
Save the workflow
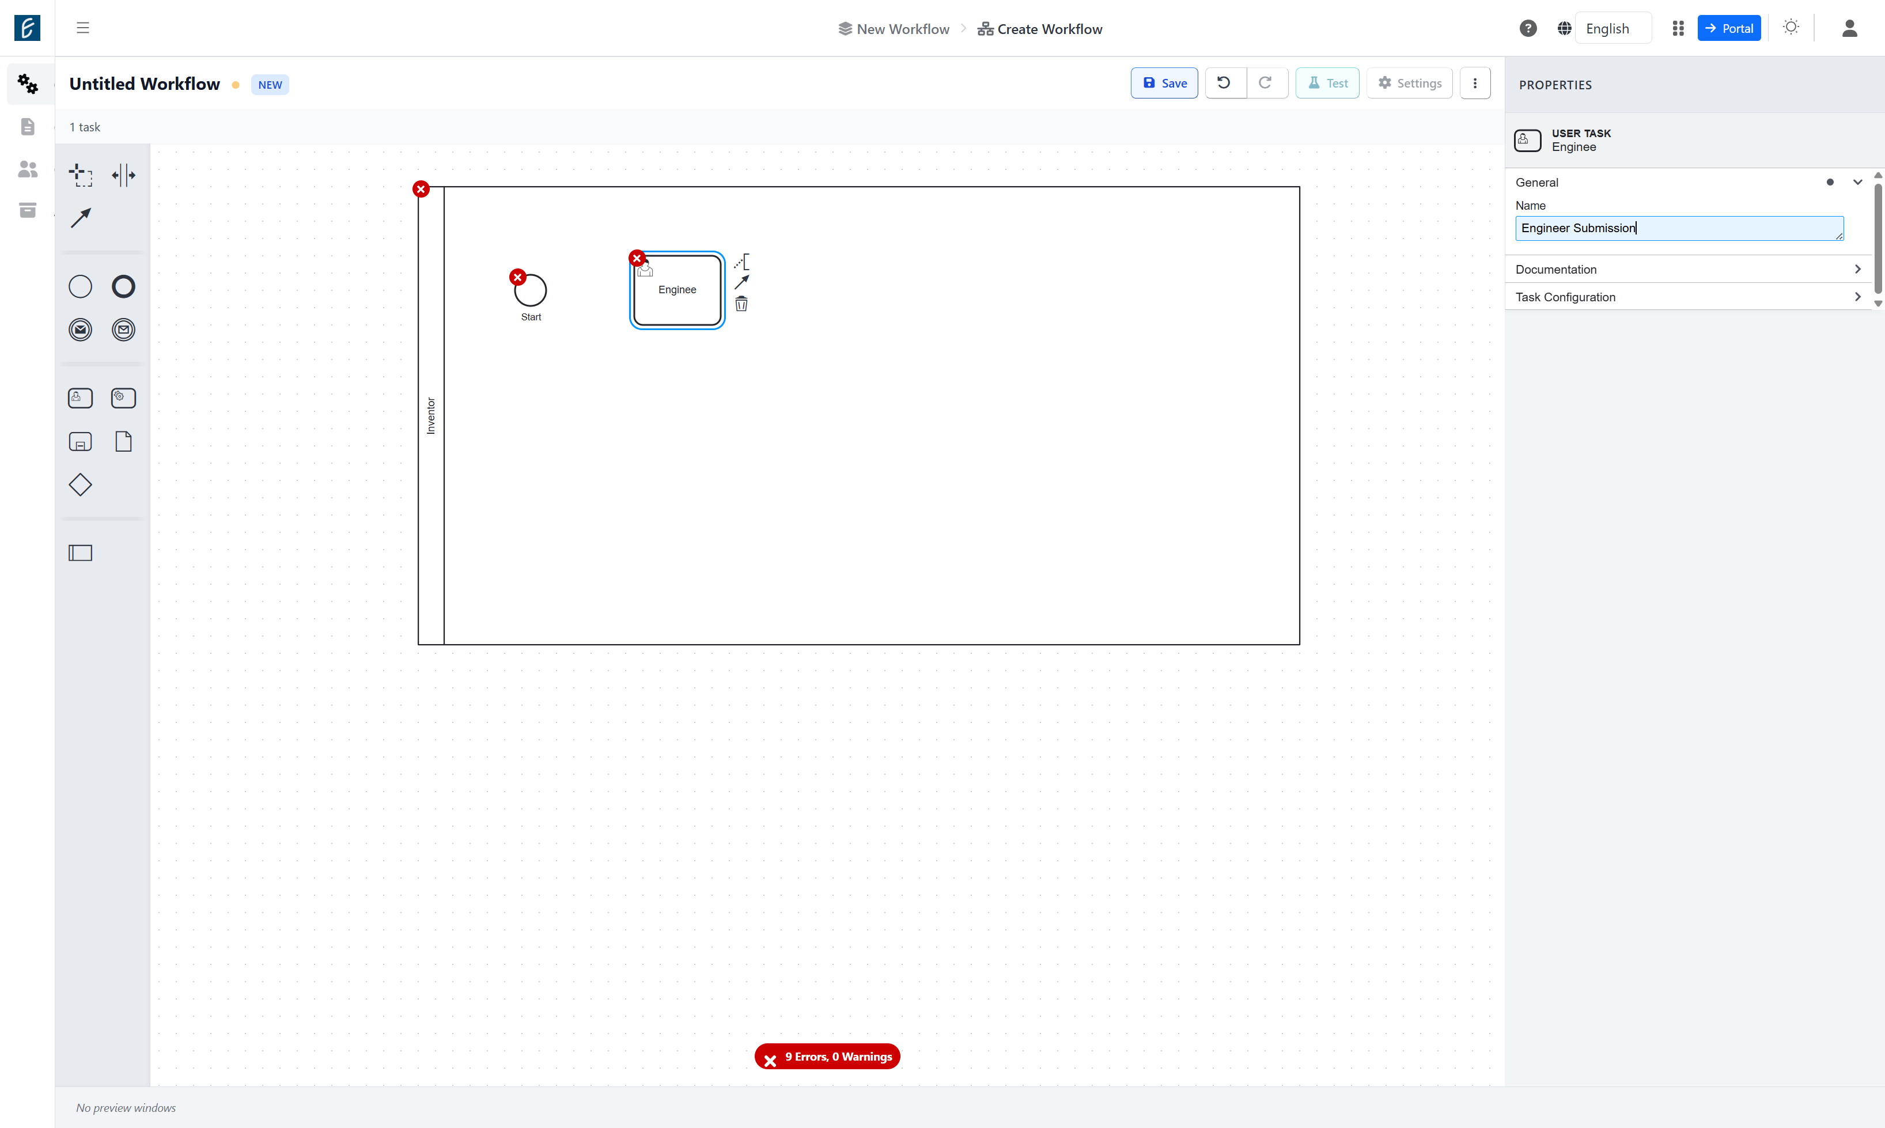(x=1164, y=83)
